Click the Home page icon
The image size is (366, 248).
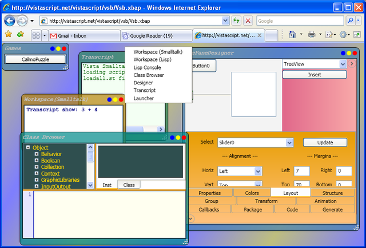(x=292, y=34)
